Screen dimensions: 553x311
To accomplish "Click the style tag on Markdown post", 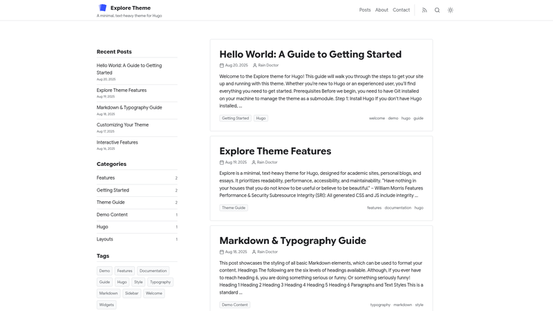I will pos(419,305).
